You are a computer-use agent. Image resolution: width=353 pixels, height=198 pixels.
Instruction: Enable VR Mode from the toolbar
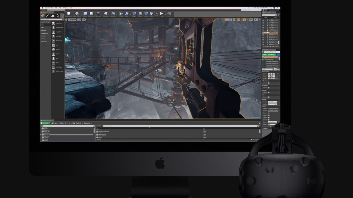coord(121,14)
